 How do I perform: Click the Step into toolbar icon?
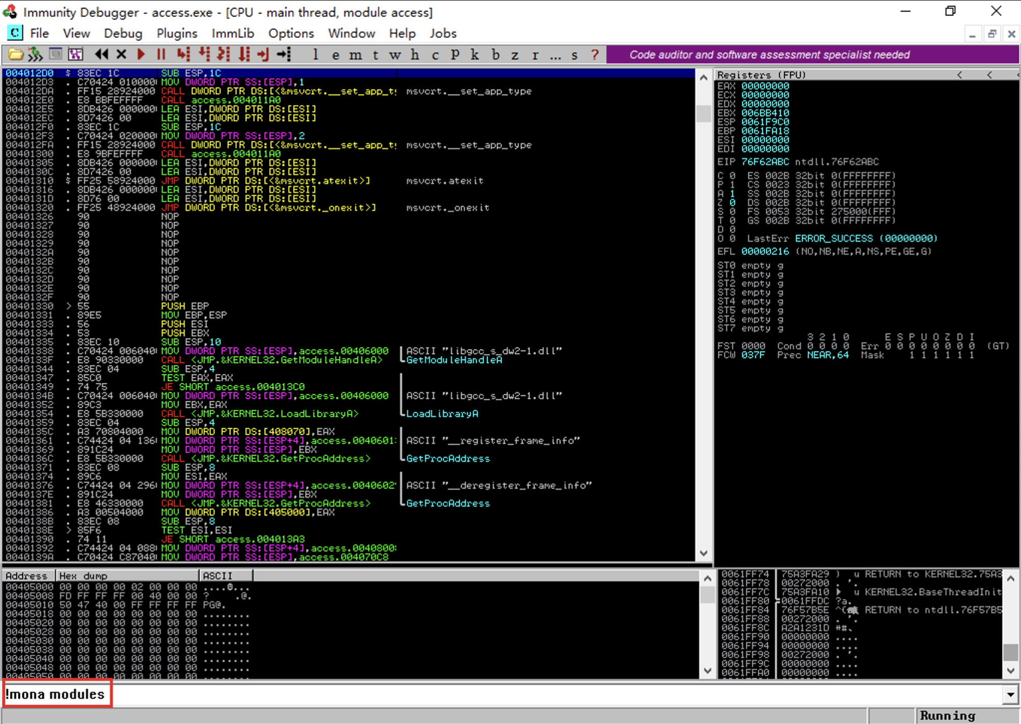coord(183,54)
